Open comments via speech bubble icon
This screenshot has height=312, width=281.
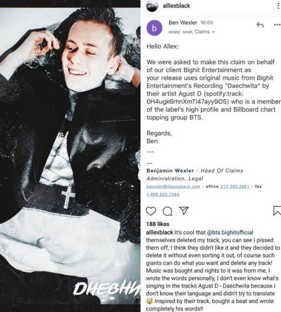tap(167, 211)
